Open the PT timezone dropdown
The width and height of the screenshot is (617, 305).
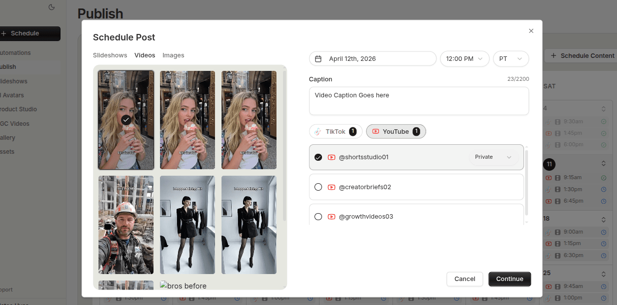pos(510,58)
